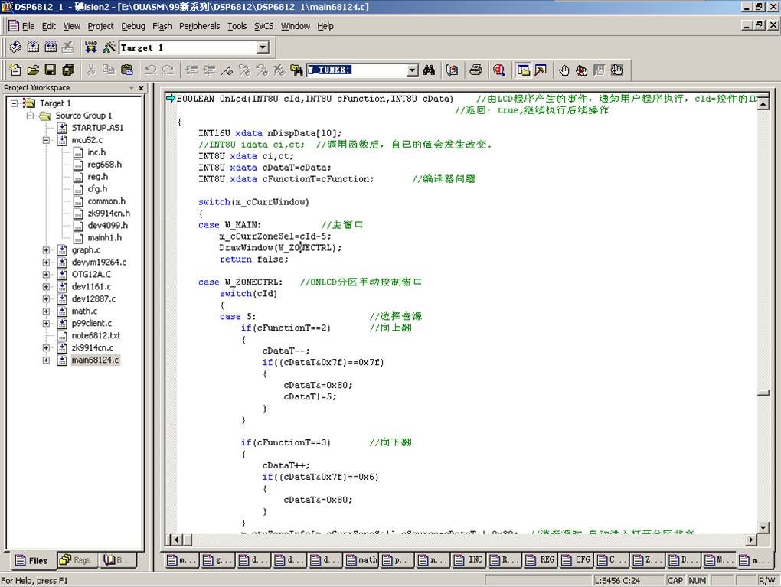The width and height of the screenshot is (781, 587).
Task: Collapse the mcu52.c tree node
Action: [46, 140]
